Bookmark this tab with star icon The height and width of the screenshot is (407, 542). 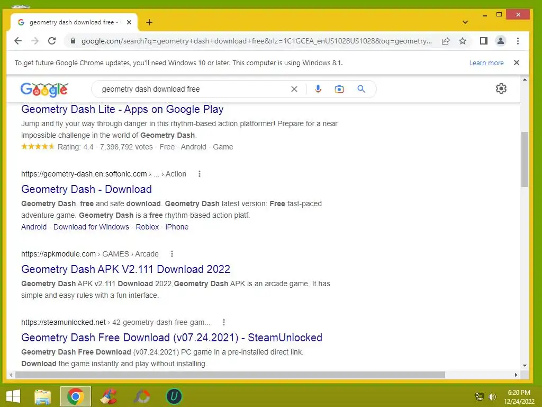(x=463, y=41)
